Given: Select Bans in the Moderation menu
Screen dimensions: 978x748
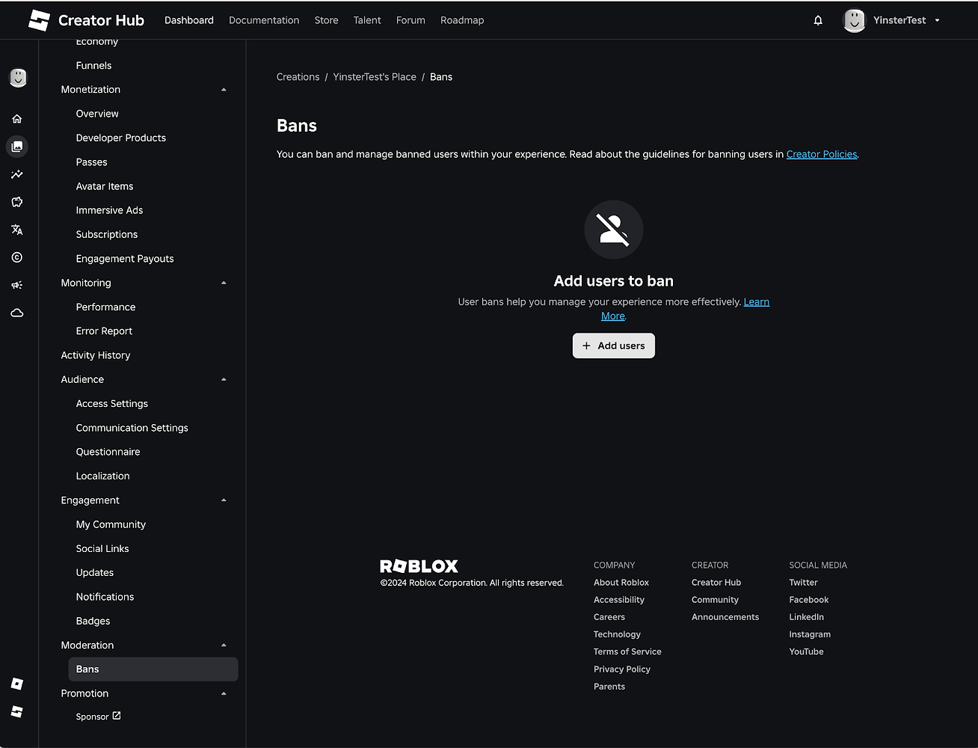Looking at the screenshot, I should coord(87,669).
